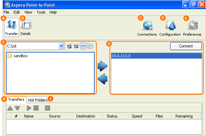Go up one folder level icon
Screen dimensions: 206x136
[70, 46]
